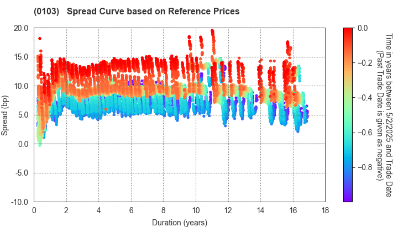Click the lone orange point near duration 4.4

coord(106,109)
